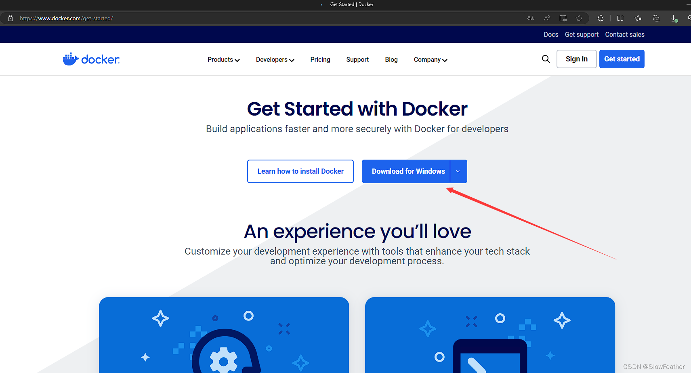
Task: Open the site search magnifier
Action: 546,59
